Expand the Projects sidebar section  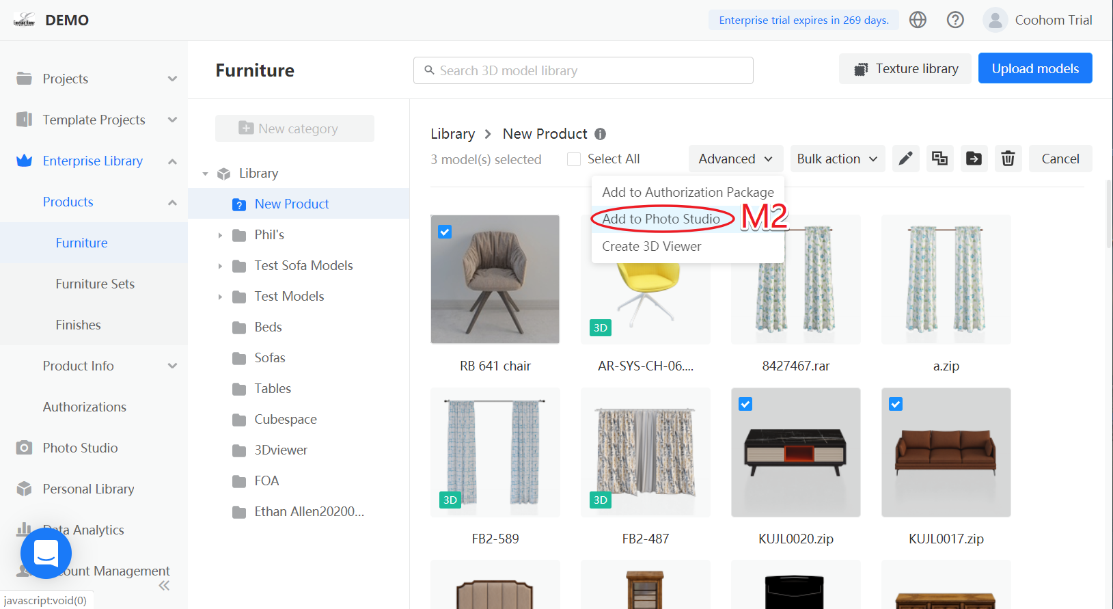[x=172, y=79]
